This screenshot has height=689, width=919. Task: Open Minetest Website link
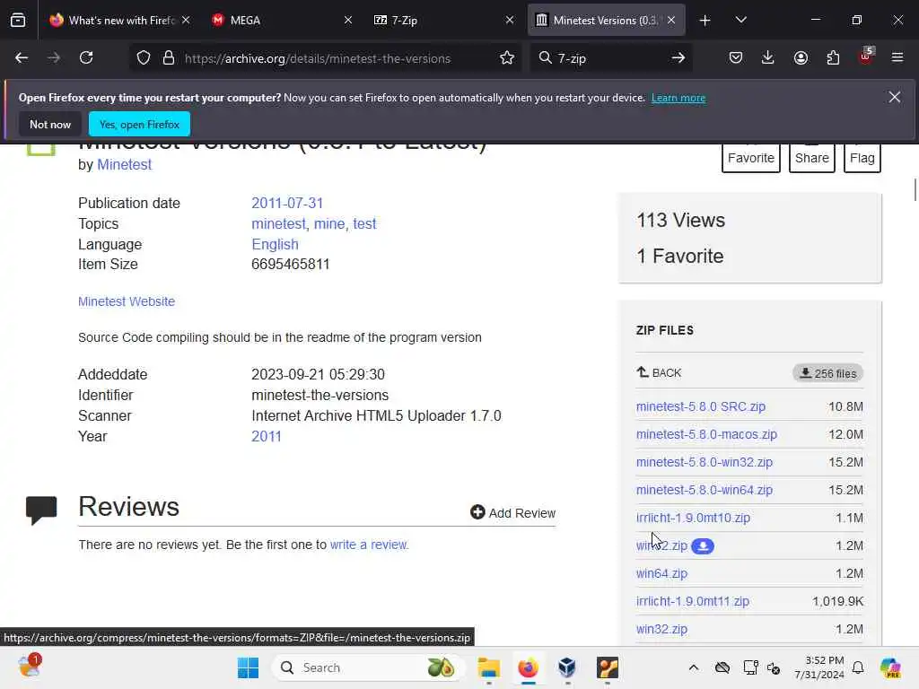point(127,301)
